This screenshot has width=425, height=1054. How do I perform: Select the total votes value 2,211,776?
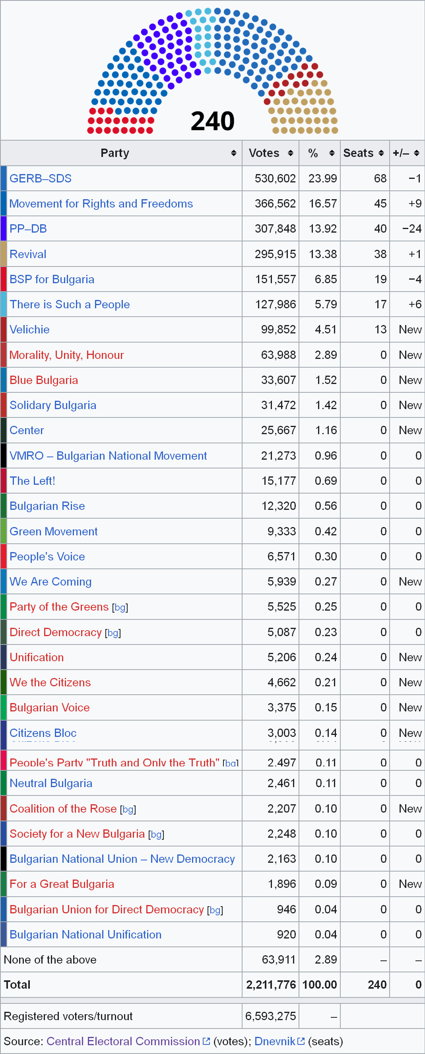pyautogui.click(x=271, y=984)
